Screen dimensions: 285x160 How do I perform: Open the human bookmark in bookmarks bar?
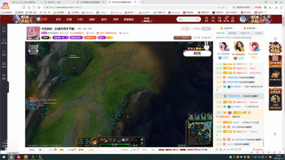click(116, 12)
